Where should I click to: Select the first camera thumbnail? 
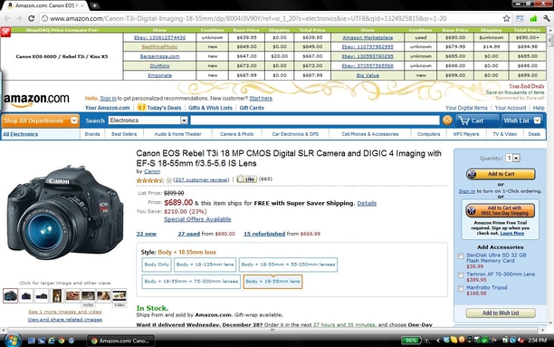10,295
